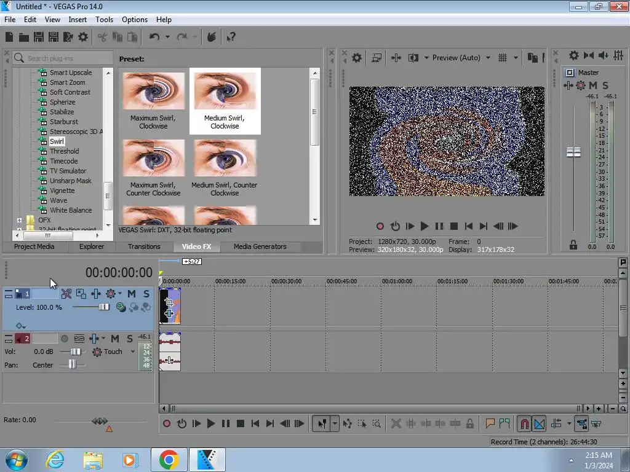Select the TV Simulator plug-in
The width and height of the screenshot is (630, 472).
point(68,171)
